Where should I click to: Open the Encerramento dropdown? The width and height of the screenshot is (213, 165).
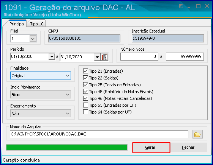pyautogui.click(x=41, y=114)
